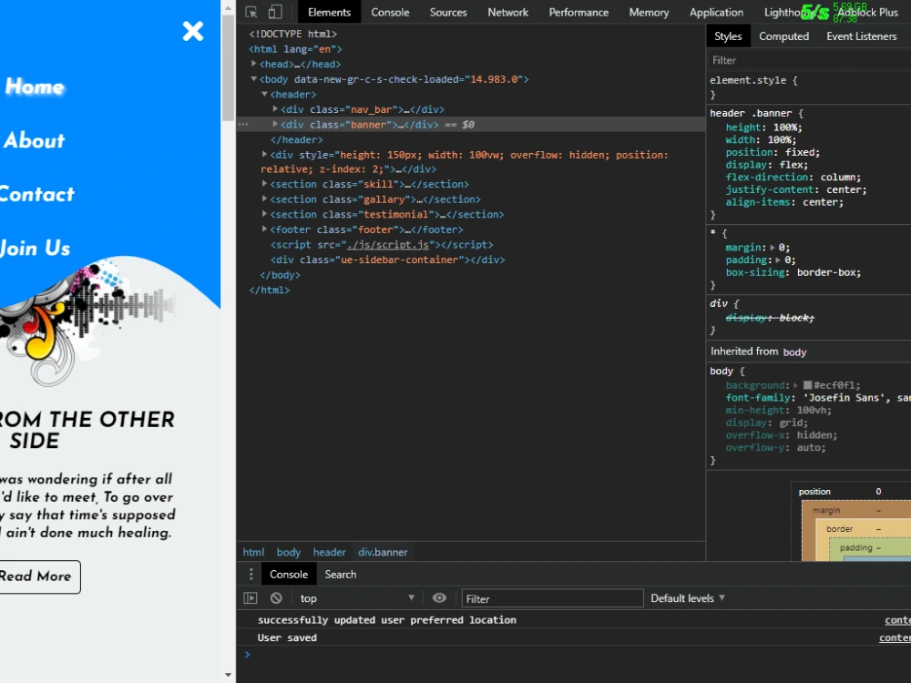
Task: Switch to the Search drawer tab
Action: 341,575
